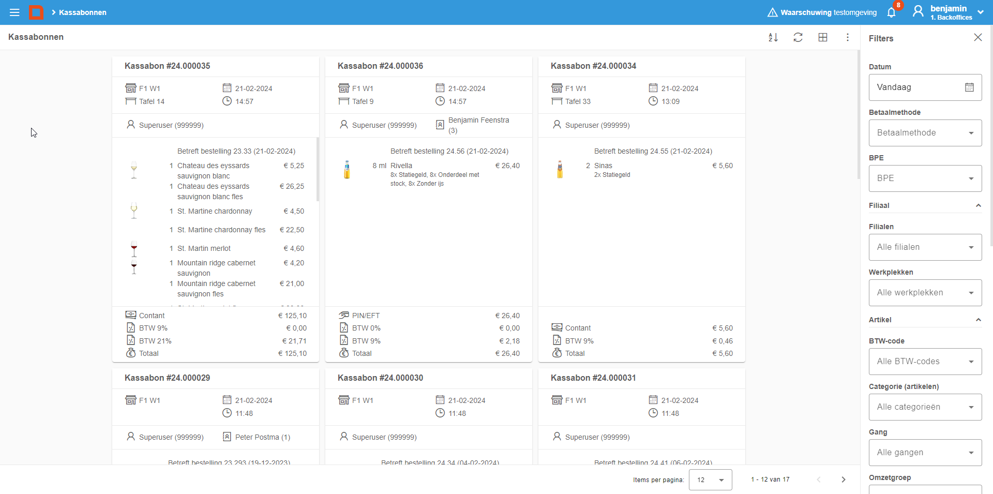Viewport: 993px width, 494px height.
Task: Open the Alle filialen dropdown
Action: pos(925,247)
